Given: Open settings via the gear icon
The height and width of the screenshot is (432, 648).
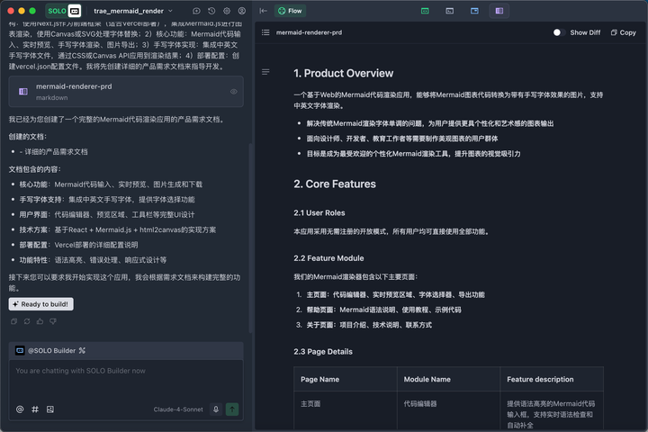Looking at the screenshot, I should click(227, 11).
